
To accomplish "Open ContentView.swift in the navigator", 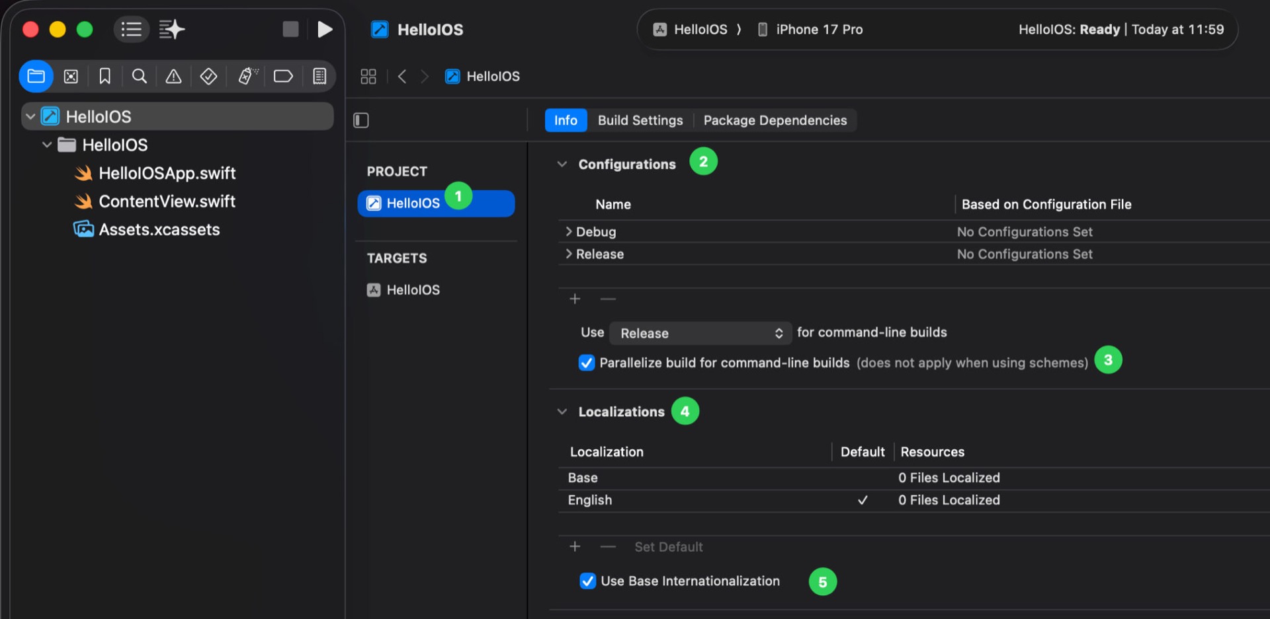I will point(167,201).
